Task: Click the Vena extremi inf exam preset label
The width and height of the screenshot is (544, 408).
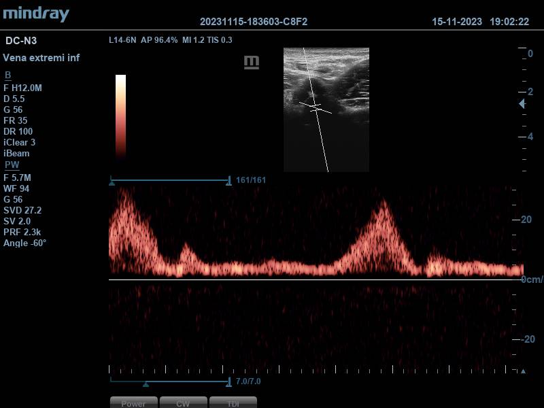Action: [41, 58]
